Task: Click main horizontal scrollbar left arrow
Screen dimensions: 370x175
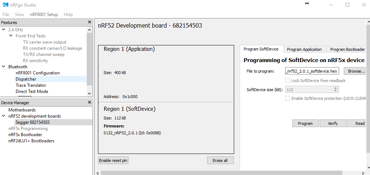Action: pyautogui.click(x=98, y=173)
